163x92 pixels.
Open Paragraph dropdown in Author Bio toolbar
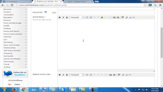pyautogui.click(x=77, y=75)
